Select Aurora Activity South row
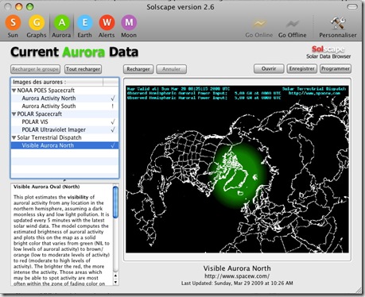This screenshot has width=365, height=297. click(x=64, y=106)
